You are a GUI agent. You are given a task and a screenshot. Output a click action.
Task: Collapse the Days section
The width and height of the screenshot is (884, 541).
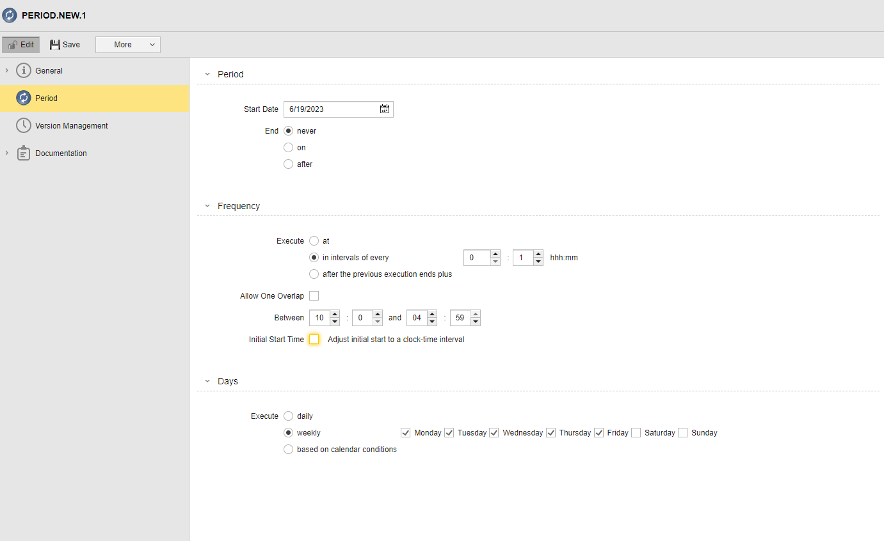point(207,380)
